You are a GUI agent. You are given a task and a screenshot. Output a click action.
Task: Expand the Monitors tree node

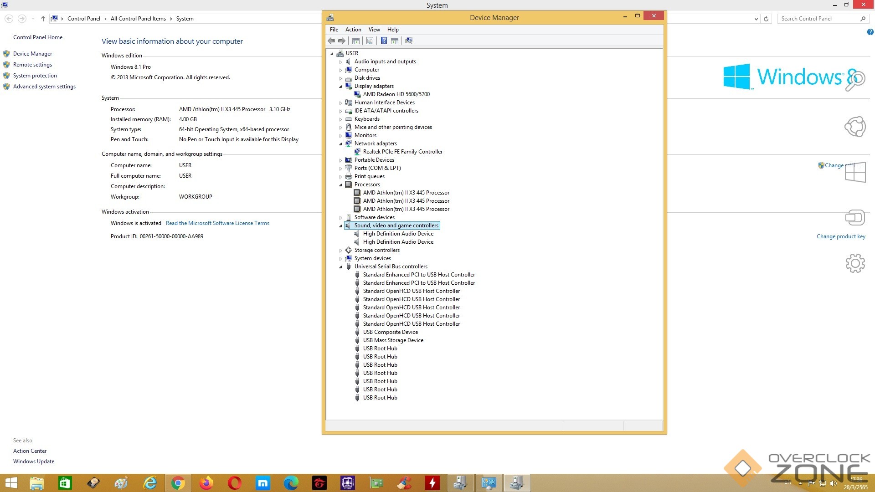[340, 136]
